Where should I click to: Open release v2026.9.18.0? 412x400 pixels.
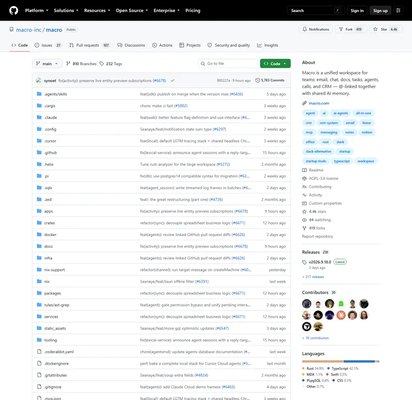pyautogui.click(x=320, y=262)
